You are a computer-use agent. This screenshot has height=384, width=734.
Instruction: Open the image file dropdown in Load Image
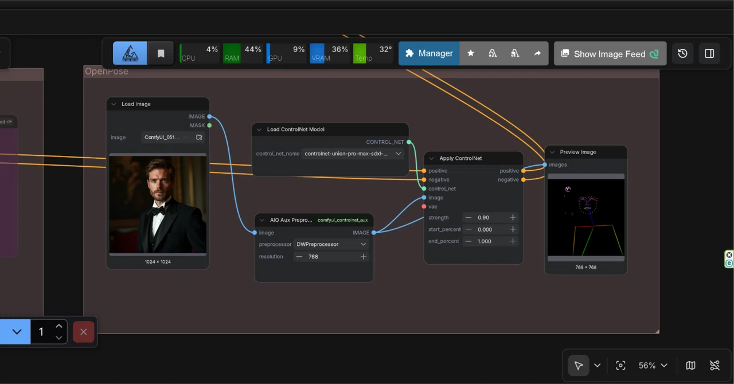(166, 138)
